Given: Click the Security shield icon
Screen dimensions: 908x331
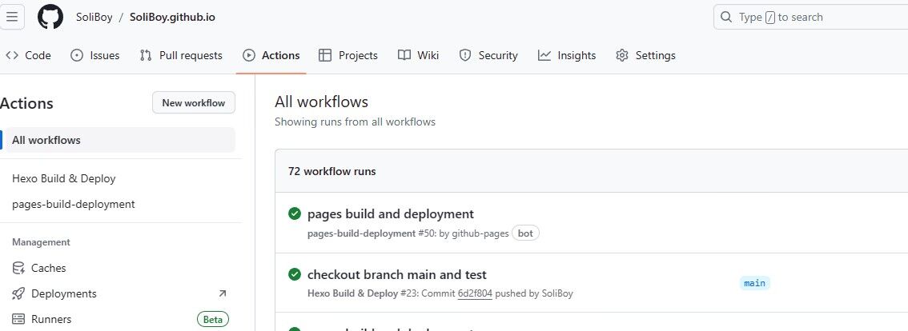Looking at the screenshot, I should click(465, 55).
